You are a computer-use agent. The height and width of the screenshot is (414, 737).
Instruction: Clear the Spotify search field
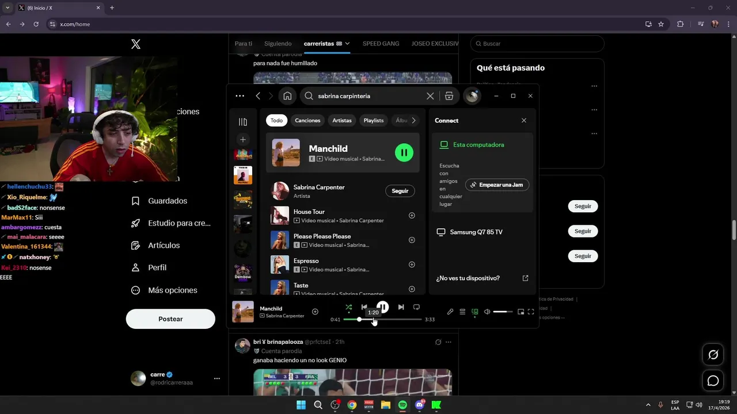point(430,96)
